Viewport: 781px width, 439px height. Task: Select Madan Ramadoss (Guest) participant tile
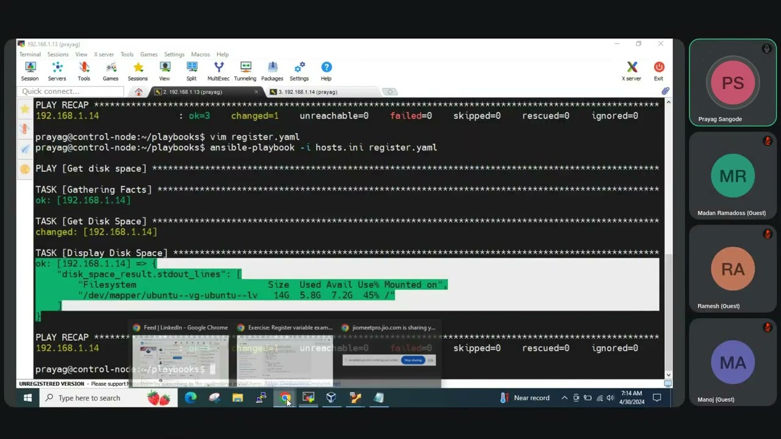coord(733,177)
